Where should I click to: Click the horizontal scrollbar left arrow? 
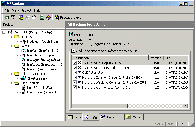(x=74, y=106)
